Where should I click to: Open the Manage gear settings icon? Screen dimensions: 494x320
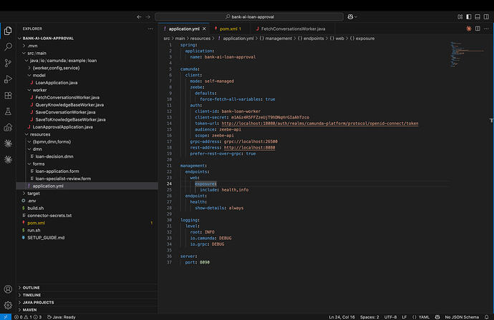(x=8, y=305)
